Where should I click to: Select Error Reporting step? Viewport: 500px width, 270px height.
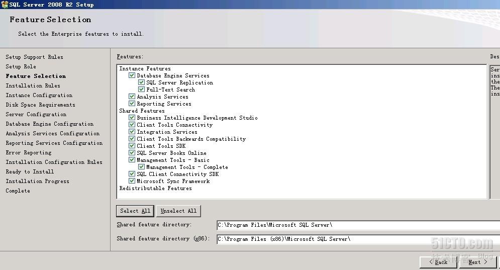(x=28, y=153)
